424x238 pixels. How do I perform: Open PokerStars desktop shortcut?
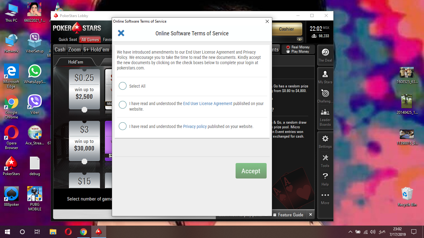[x=11, y=166]
